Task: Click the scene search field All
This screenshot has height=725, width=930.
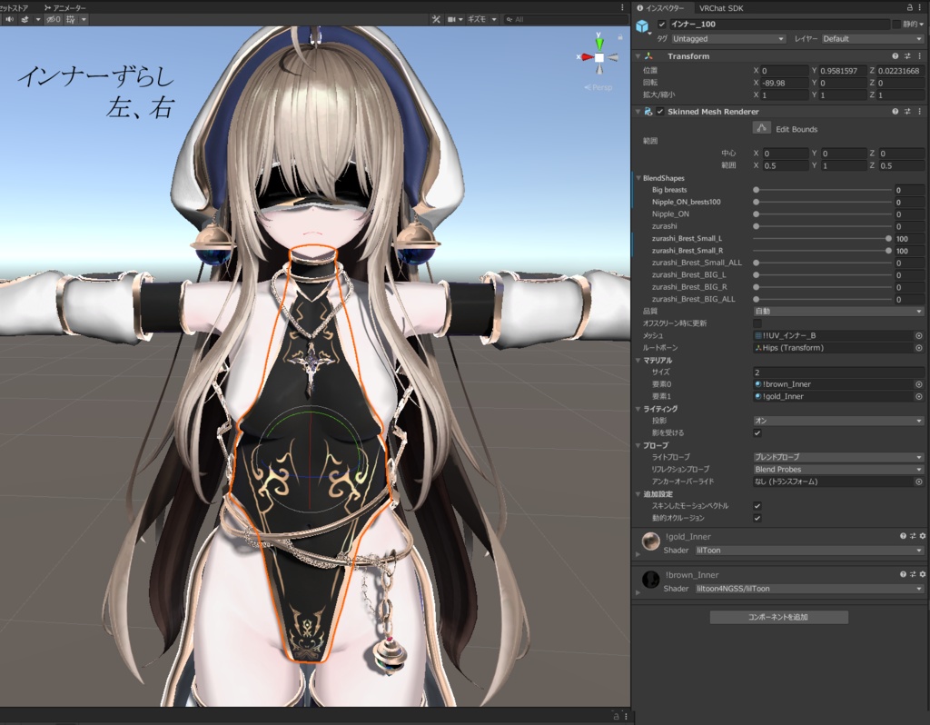Action: point(565,20)
